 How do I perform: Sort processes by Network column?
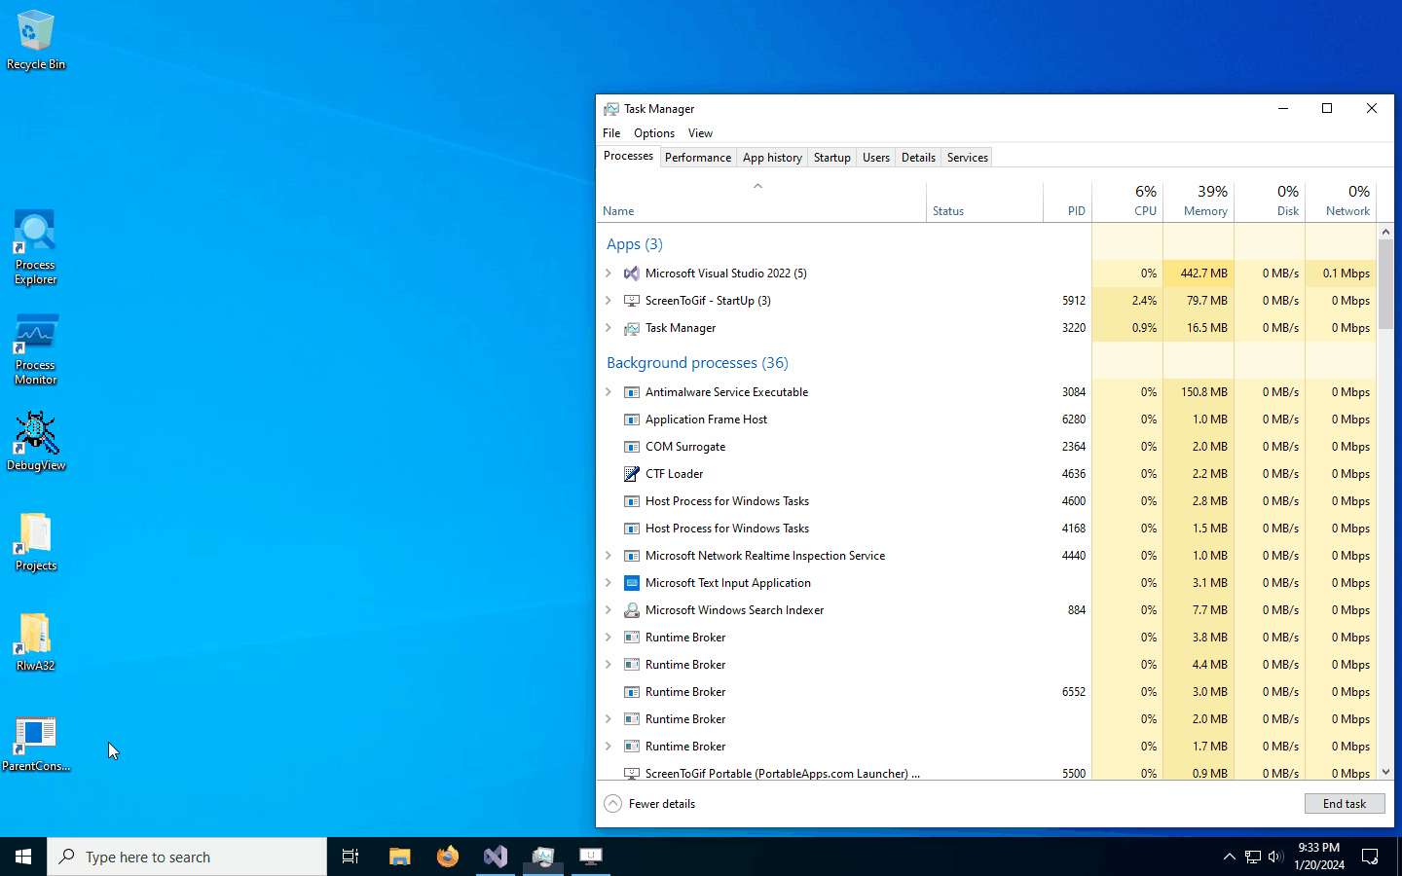(1341, 202)
